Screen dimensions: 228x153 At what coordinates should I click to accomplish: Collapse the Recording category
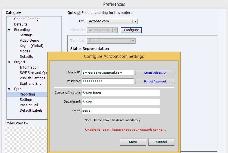click(x=9, y=30)
